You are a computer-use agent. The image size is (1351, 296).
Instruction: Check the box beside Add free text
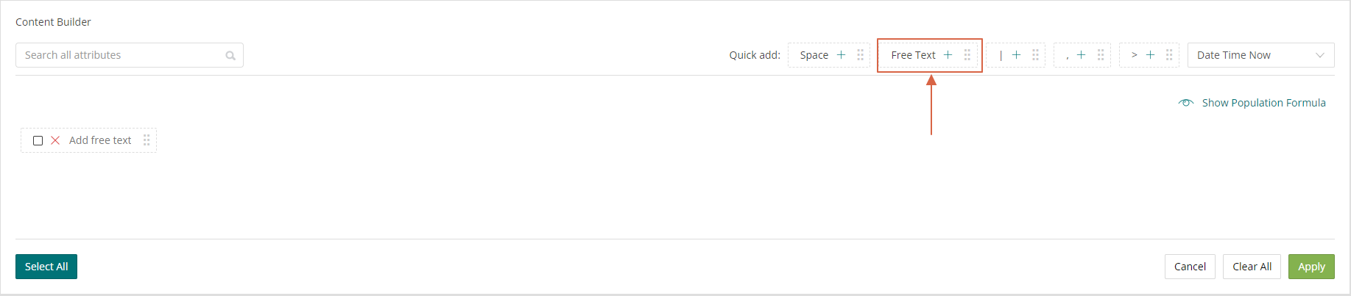point(38,140)
